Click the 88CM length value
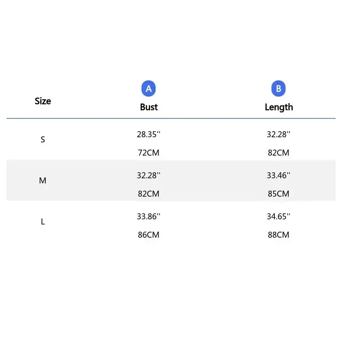The image size is (342, 342). tap(278, 235)
